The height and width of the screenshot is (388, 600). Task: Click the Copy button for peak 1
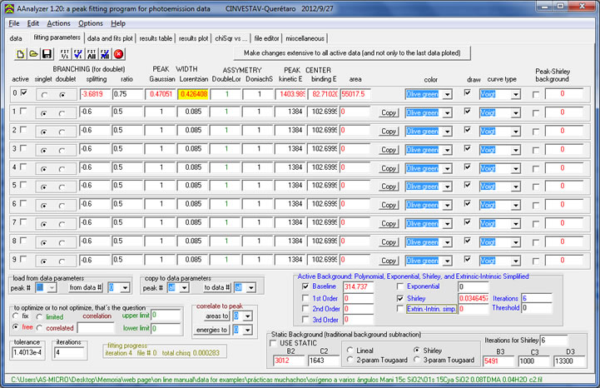tap(388, 112)
